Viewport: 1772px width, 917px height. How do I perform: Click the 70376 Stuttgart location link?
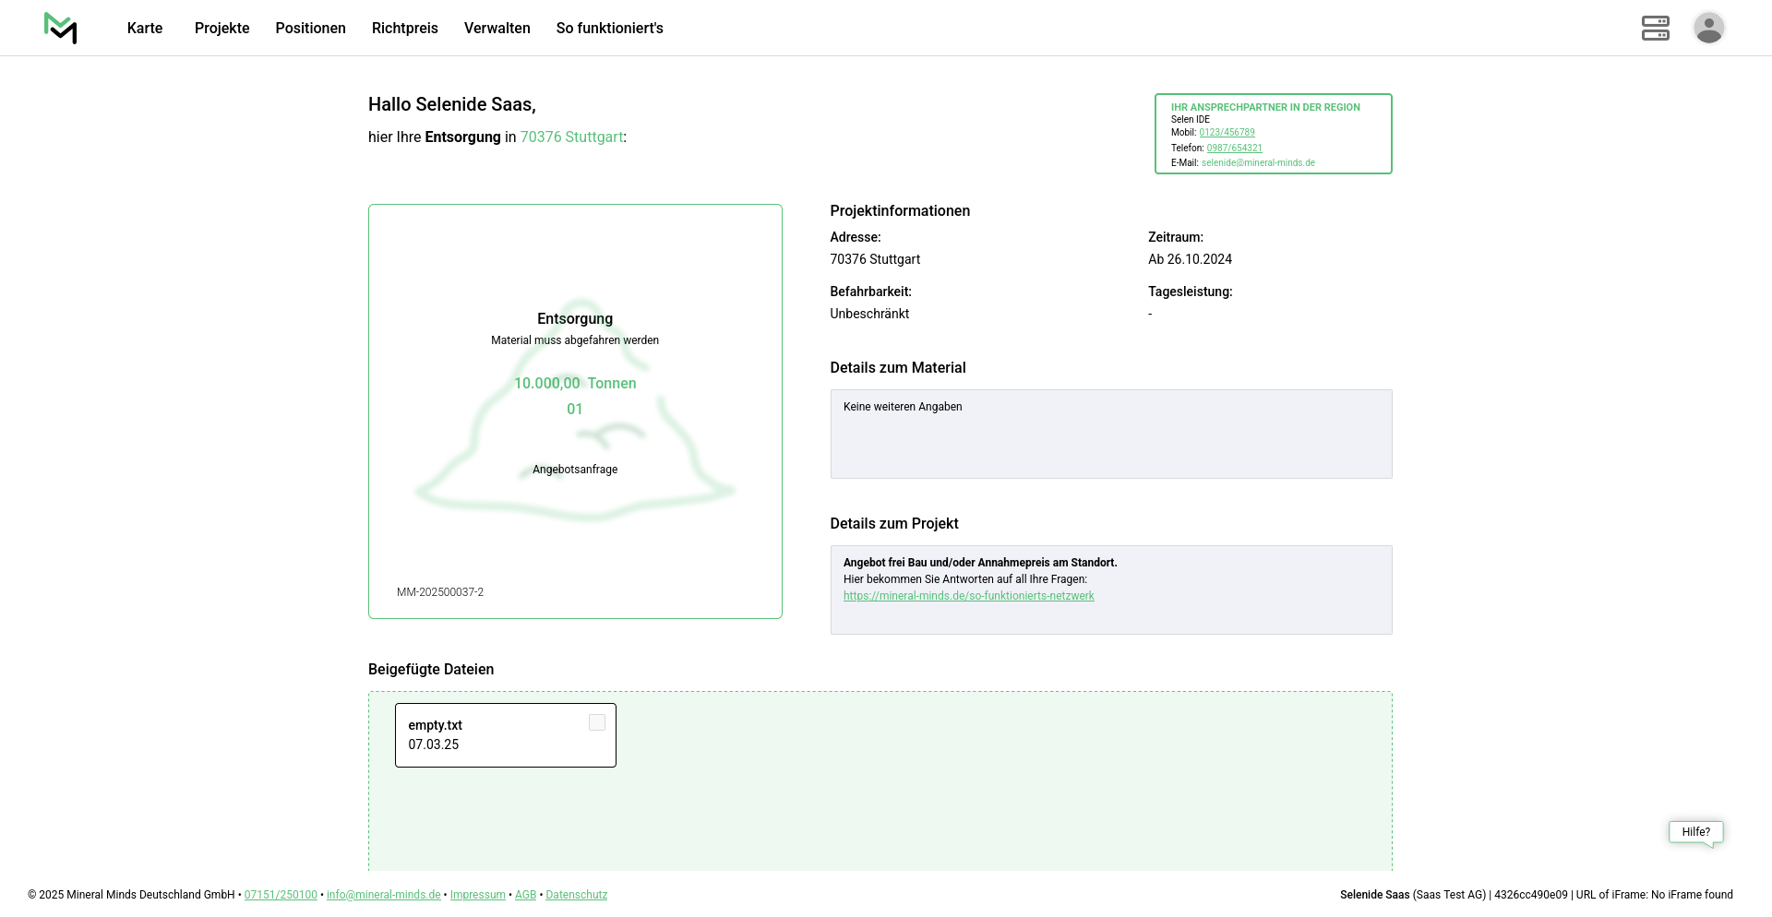[x=571, y=137]
